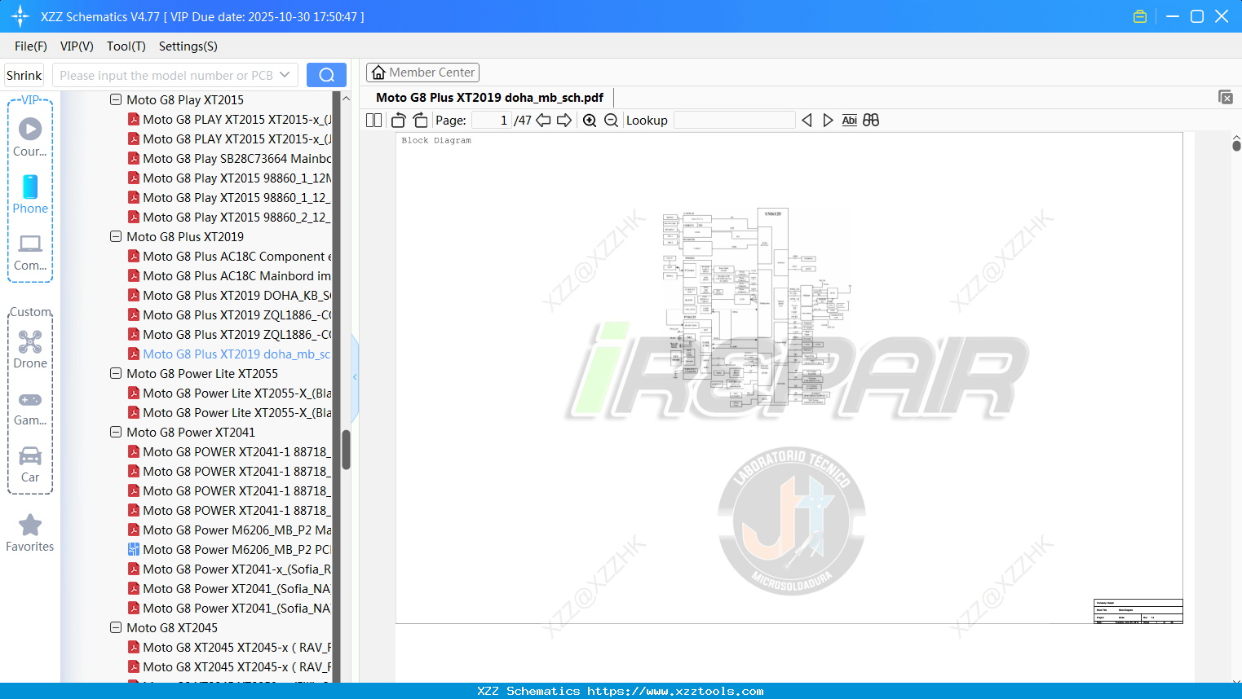
Task: Collapse the file tree side panel handle
Action: [x=355, y=376]
